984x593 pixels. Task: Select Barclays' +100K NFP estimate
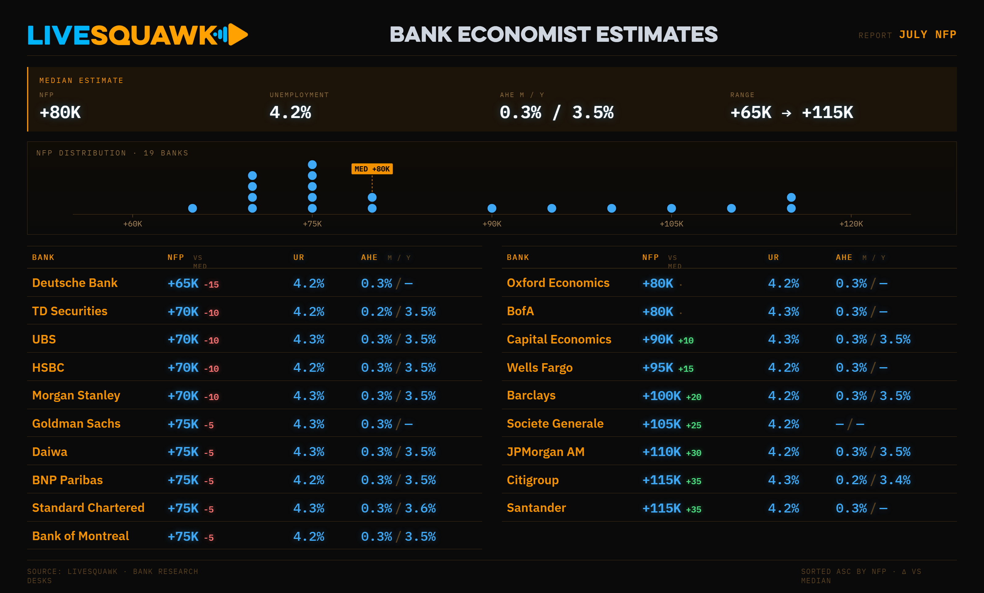coord(662,396)
